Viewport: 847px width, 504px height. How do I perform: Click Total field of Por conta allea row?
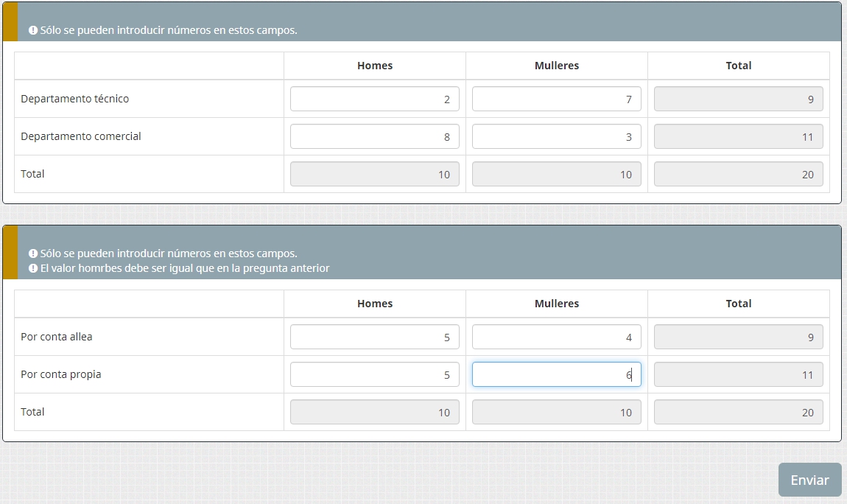tap(739, 337)
